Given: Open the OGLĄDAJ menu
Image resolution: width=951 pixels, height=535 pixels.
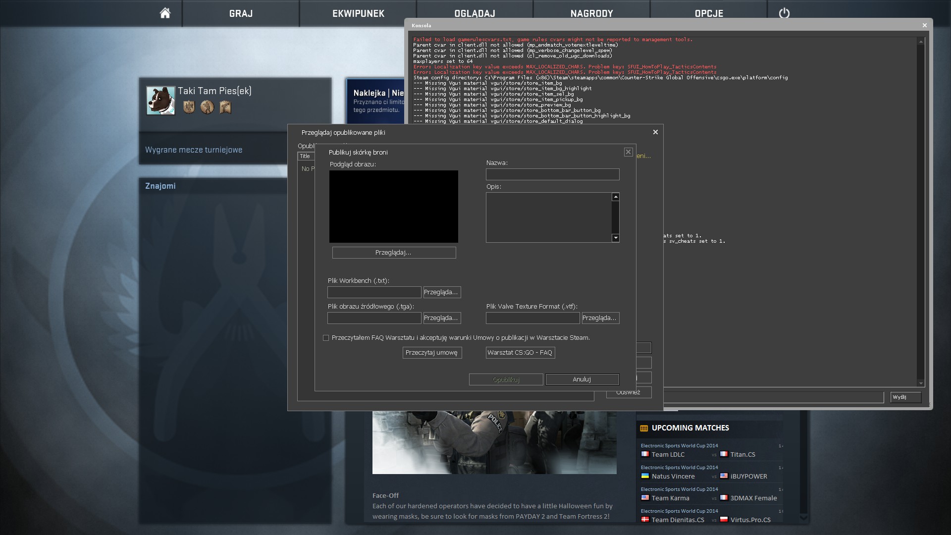Looking at the screenshot, I should pos(475,13).
